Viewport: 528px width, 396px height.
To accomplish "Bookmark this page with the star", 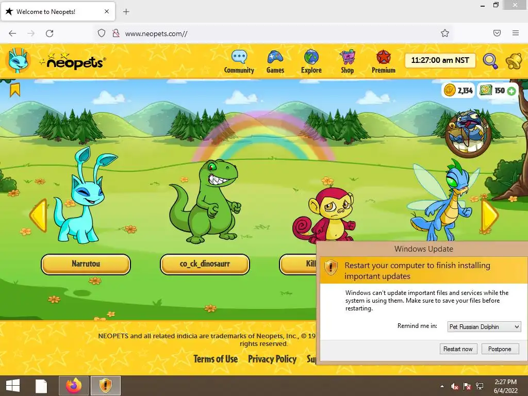I will (x=445, y=33).
